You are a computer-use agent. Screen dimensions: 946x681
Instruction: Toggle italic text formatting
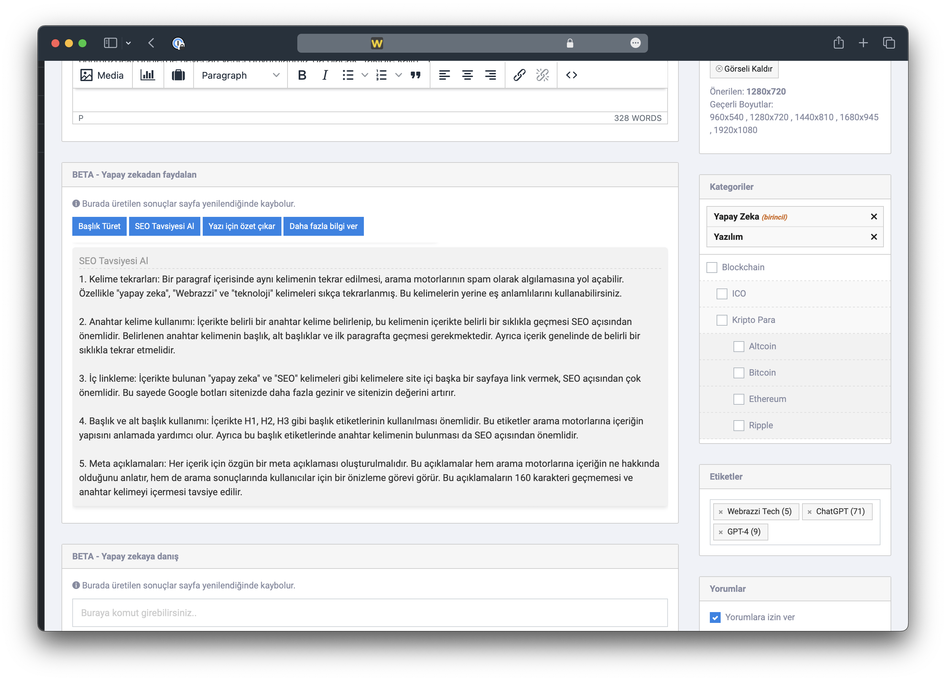point(325,75)
